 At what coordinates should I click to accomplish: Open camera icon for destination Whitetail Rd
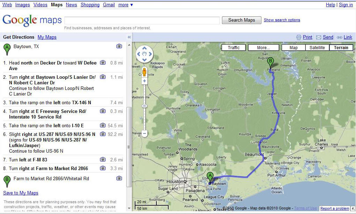pyautogui.click(x=119, y=178)
